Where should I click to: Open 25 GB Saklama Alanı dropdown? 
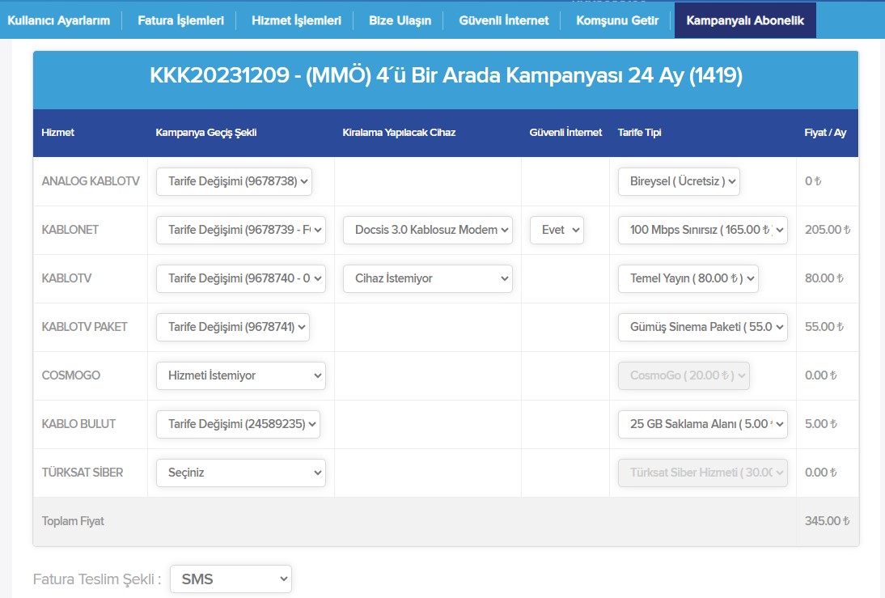coord(703,424)
